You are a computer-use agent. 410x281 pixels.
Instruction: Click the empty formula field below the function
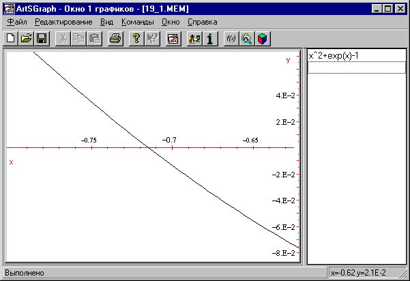click(355, 67)
